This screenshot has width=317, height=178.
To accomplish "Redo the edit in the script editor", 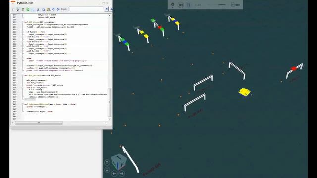I will pyautogui.click(x=58, y=9).
